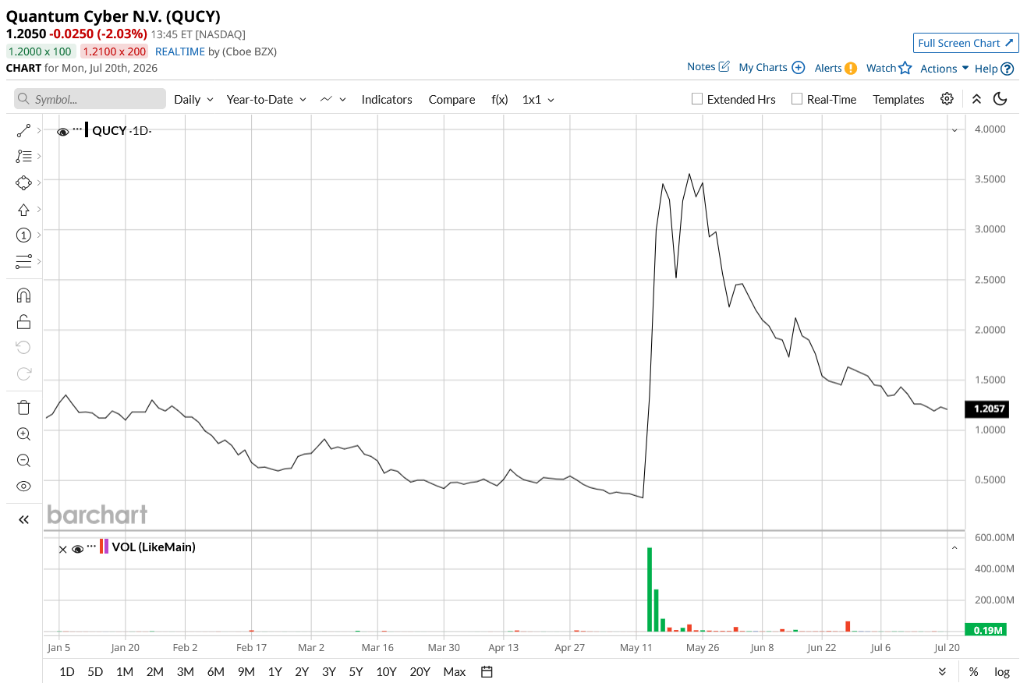Open the Year-to-Date period dropdown
The image size is (1020, 683).
tap(266, 99)
